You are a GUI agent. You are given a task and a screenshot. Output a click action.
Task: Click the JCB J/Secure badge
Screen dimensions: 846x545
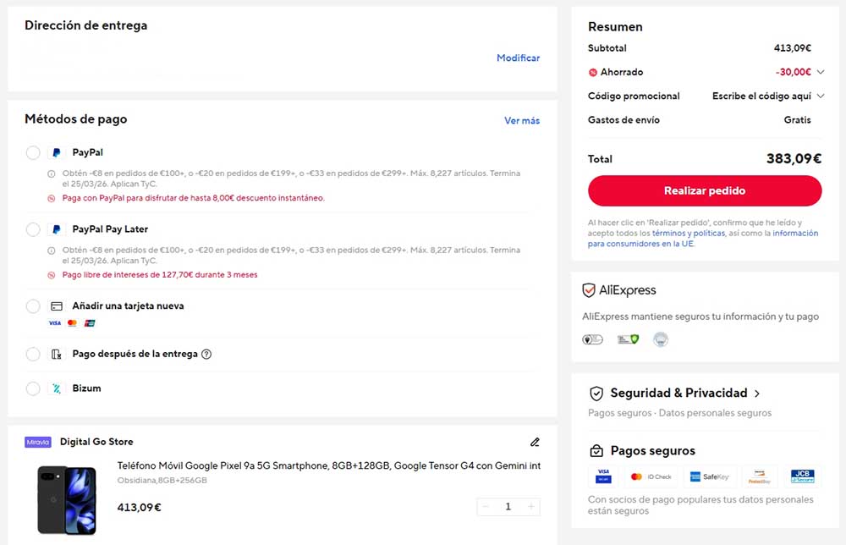(x=801, y=476)
